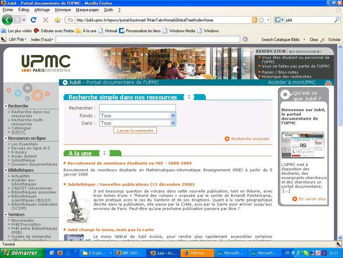The height and width of the screenshot is (258, 343).
Task: Click the vertical scrollbar down arrow
Action: [340, 238]
